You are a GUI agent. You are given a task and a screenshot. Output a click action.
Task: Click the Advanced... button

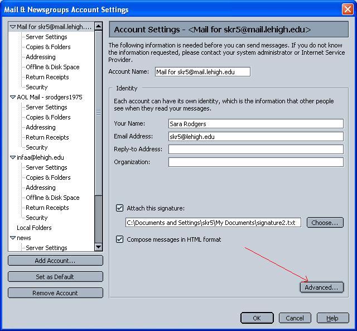coord(321,287)
